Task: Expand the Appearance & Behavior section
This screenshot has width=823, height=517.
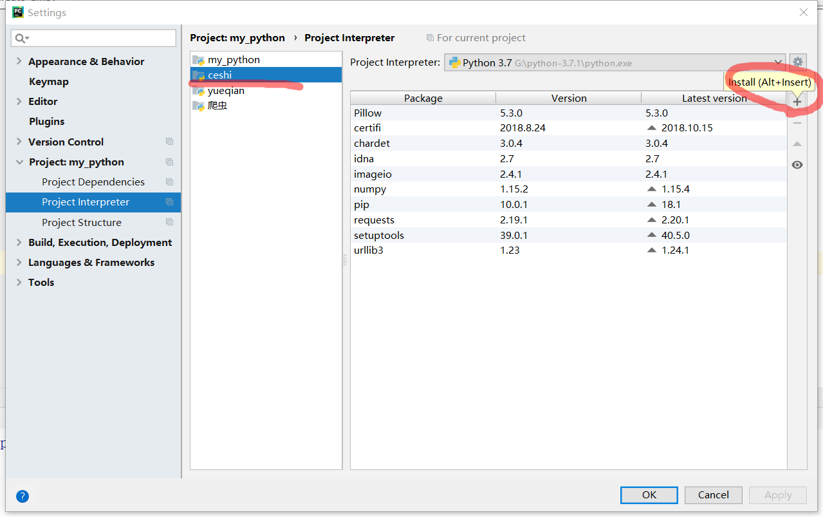Action: click(x=19, y=61)
